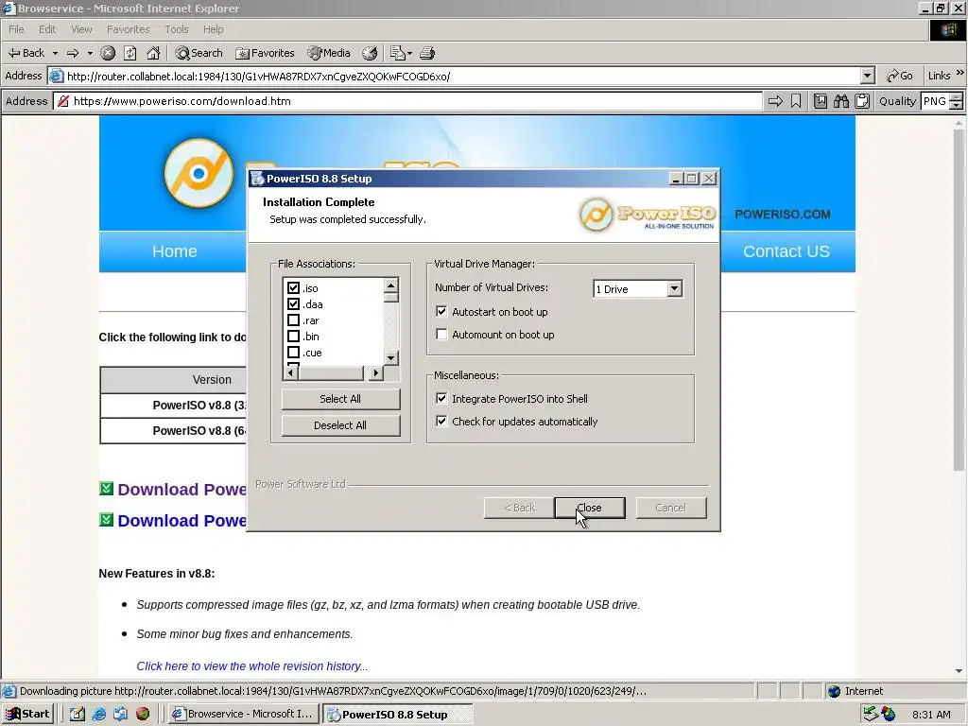Click the binoculars find icon
968x726 pixels.
tap(840, 101)
